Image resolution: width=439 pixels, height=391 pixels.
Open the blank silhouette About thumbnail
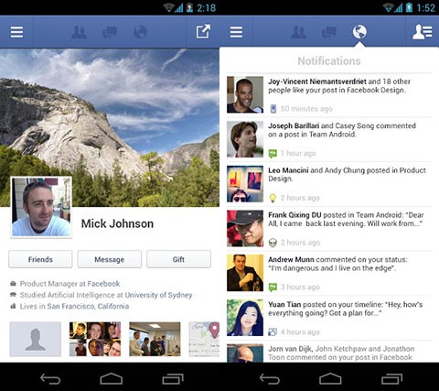[36, 339]
